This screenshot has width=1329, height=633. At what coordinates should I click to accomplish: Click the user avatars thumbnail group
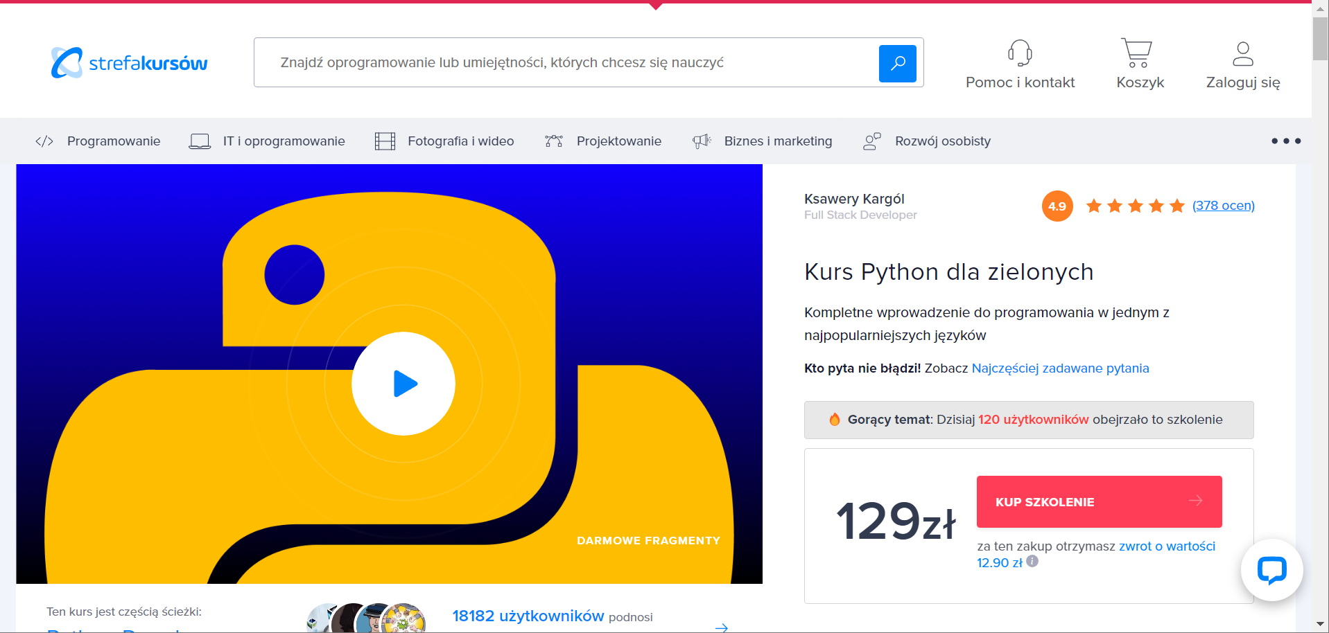[367, 618]
